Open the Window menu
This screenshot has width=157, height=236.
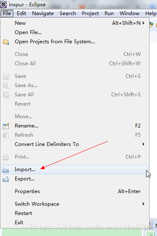click(130, 13)
